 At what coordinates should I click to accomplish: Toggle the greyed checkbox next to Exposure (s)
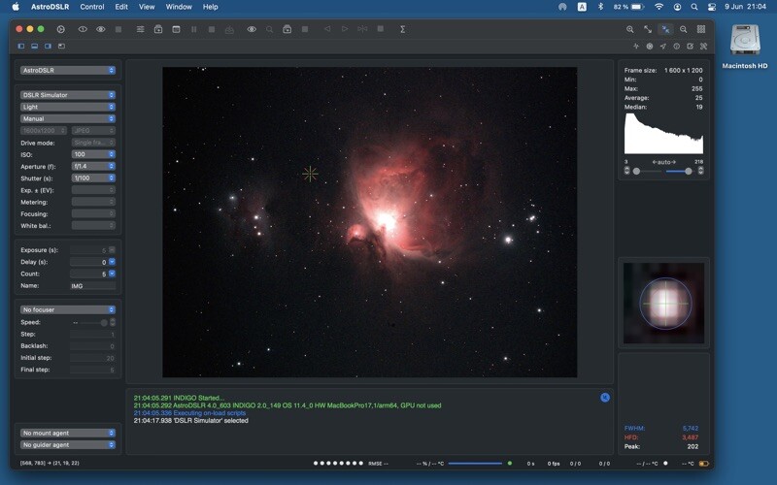(x=112, y=250)
